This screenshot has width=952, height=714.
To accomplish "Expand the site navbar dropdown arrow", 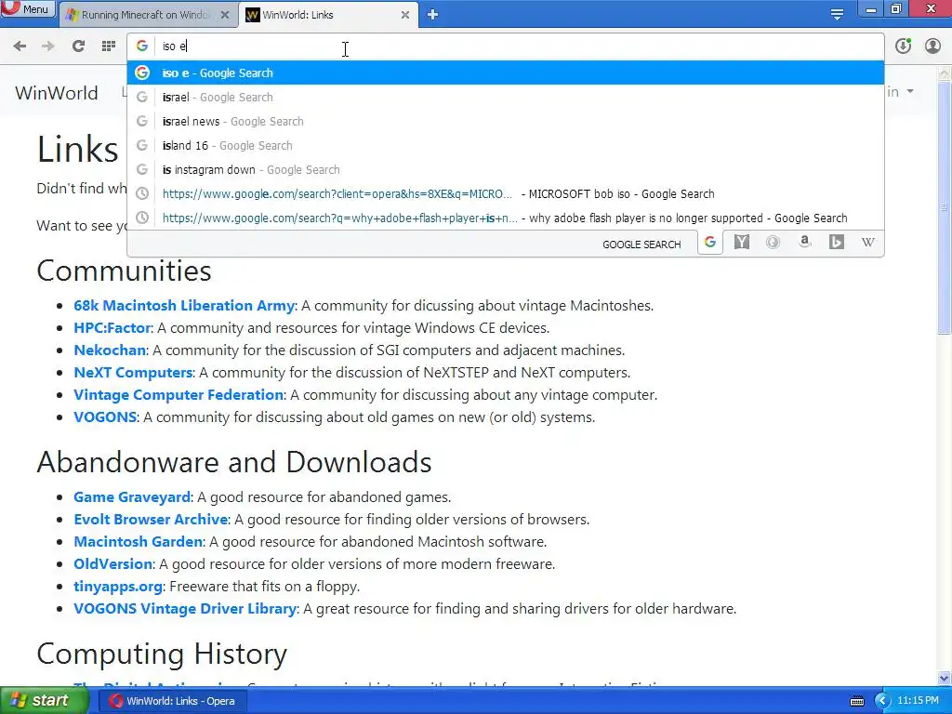I will click(910, 92).
